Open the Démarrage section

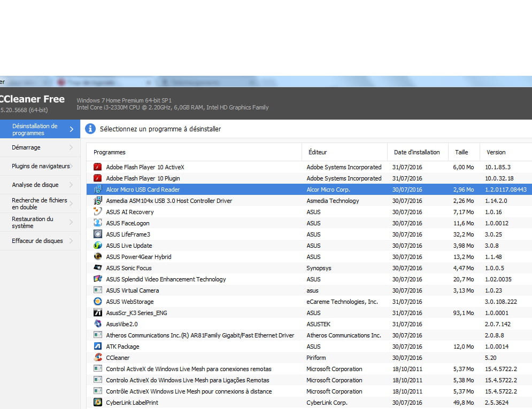(x=40, y=147)
